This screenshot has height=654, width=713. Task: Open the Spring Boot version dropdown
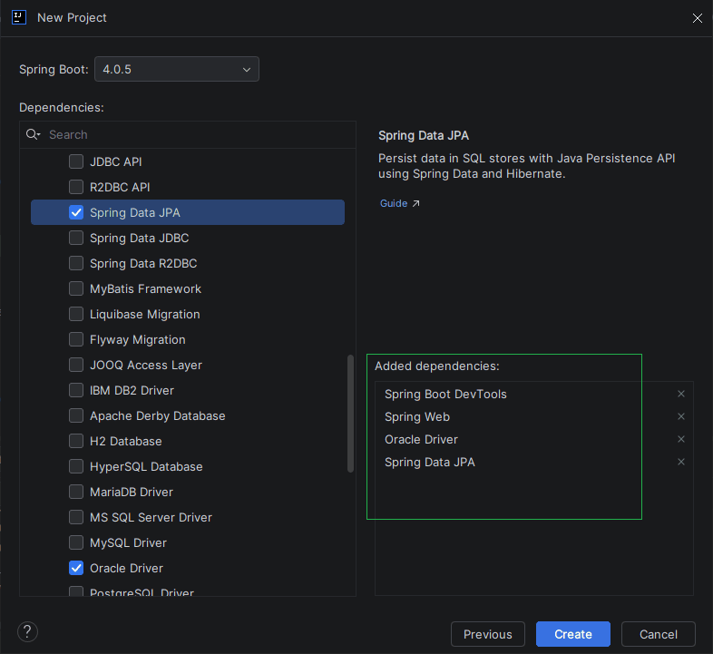177,69
